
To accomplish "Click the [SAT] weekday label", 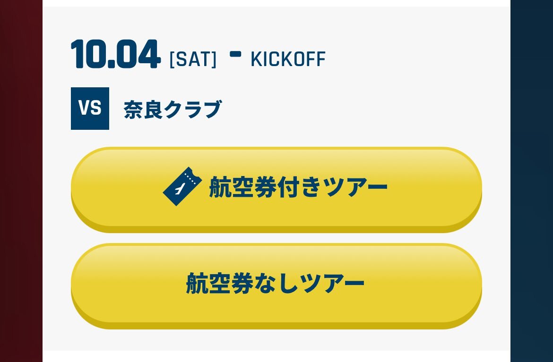I will [193, 59].
